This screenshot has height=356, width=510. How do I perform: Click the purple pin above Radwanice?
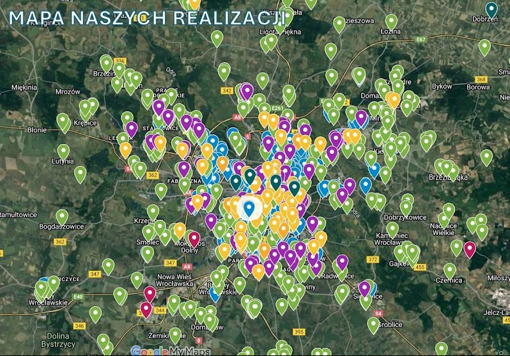pos(342,262)
